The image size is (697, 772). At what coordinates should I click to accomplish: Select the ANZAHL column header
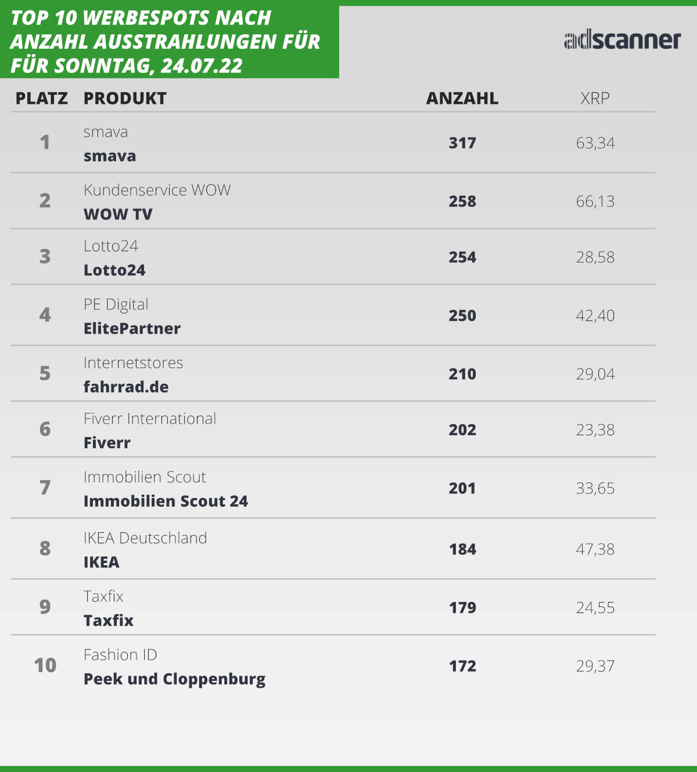[x=462, y=98]
